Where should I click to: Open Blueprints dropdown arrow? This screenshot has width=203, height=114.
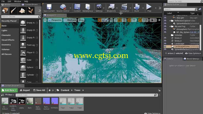click(x=117, y=8)
